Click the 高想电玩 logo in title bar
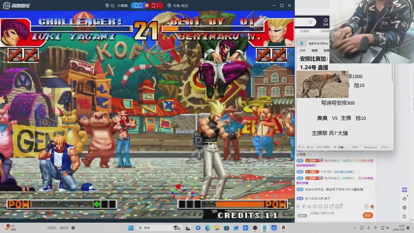This screenshot has width=414, height=233. tap(17, 5)
